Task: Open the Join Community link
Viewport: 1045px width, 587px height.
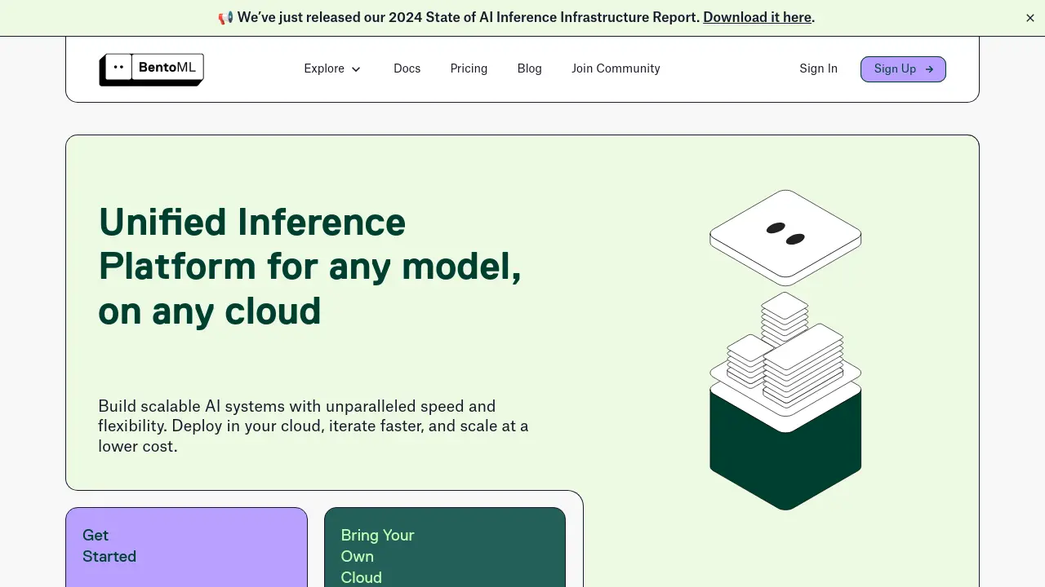Action: pyautogui.click(x=616, y=68)
